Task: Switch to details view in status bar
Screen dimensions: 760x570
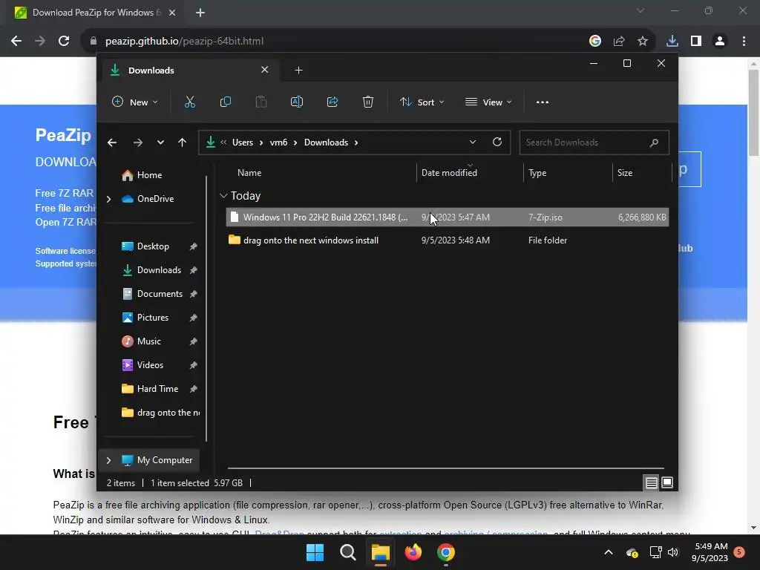Action: (x=651, y=482)
